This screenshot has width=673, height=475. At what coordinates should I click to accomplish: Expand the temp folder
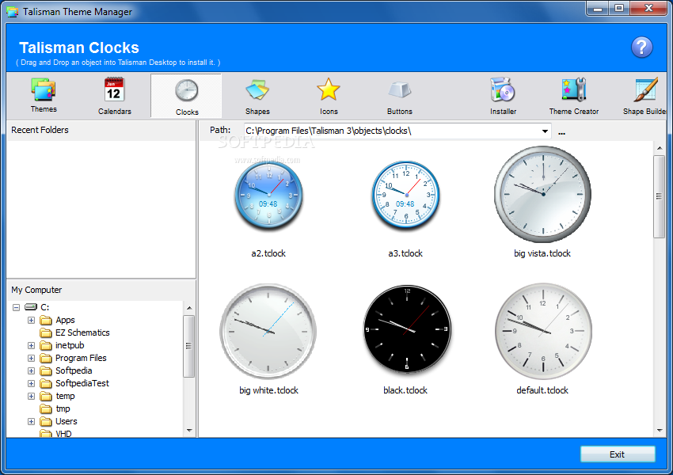(32, 396)
